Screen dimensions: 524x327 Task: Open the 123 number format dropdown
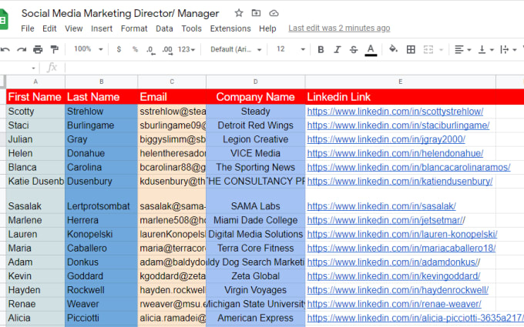click(x=186, y=49)
